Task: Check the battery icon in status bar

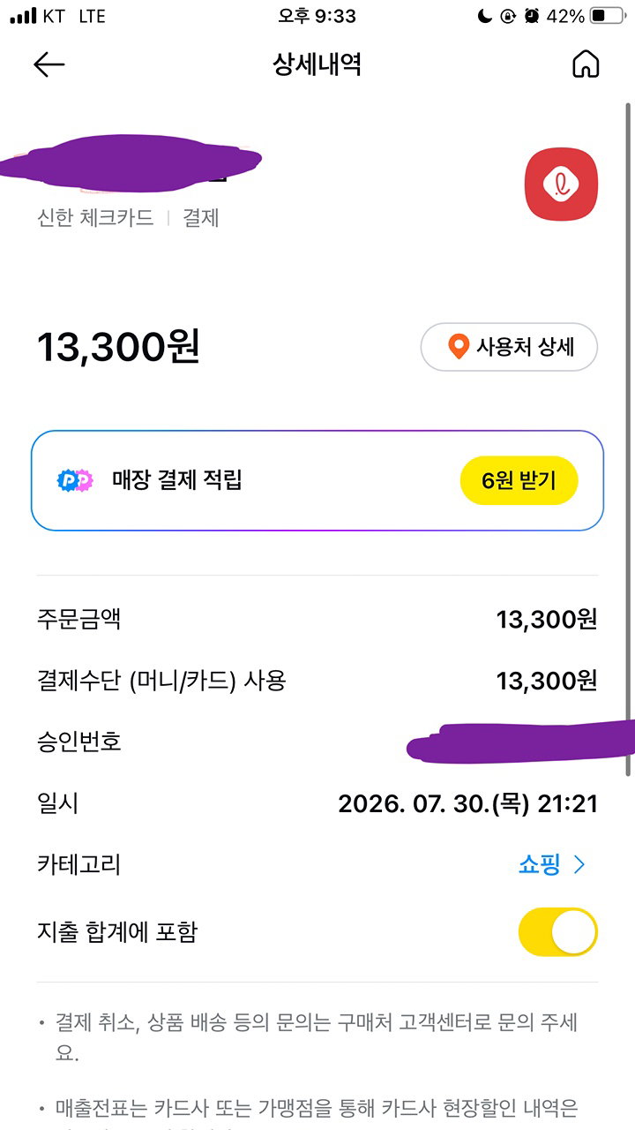Action: click(x=609, y=16)
